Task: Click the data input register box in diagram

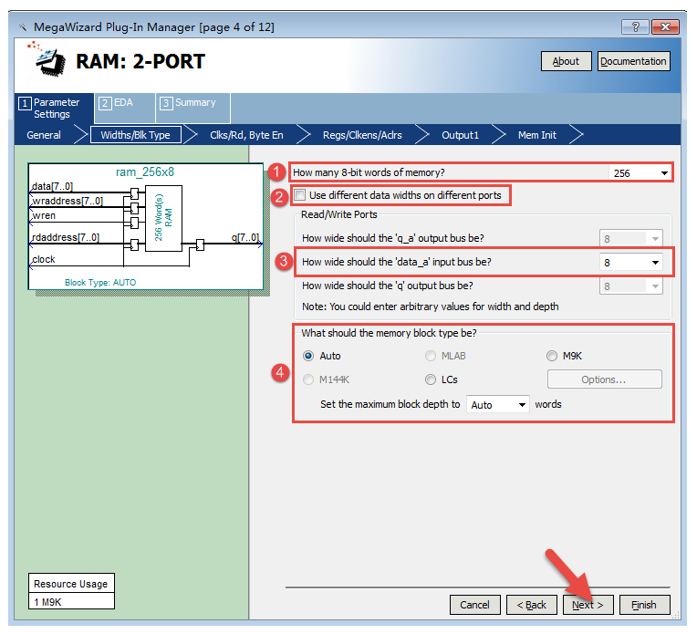Action: coord(134,193)
